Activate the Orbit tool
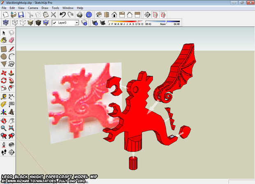Image resolution: width=255 pixels, height=184 pixels. (4, 121)
